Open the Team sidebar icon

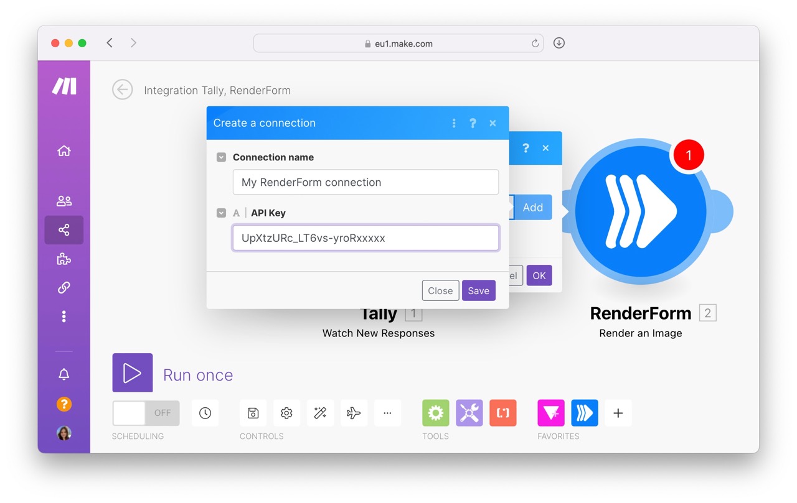(x=64, y=201)
